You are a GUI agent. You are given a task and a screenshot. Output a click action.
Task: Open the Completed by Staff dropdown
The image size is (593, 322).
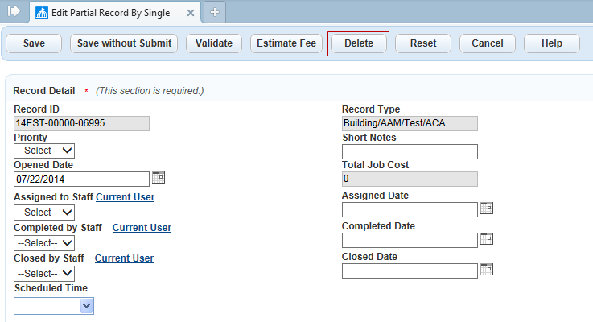coord(44,243)
